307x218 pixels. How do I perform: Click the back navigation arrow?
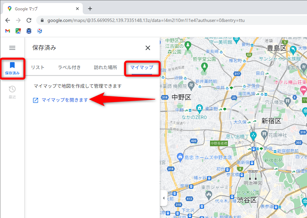click(x=7, y=20)
